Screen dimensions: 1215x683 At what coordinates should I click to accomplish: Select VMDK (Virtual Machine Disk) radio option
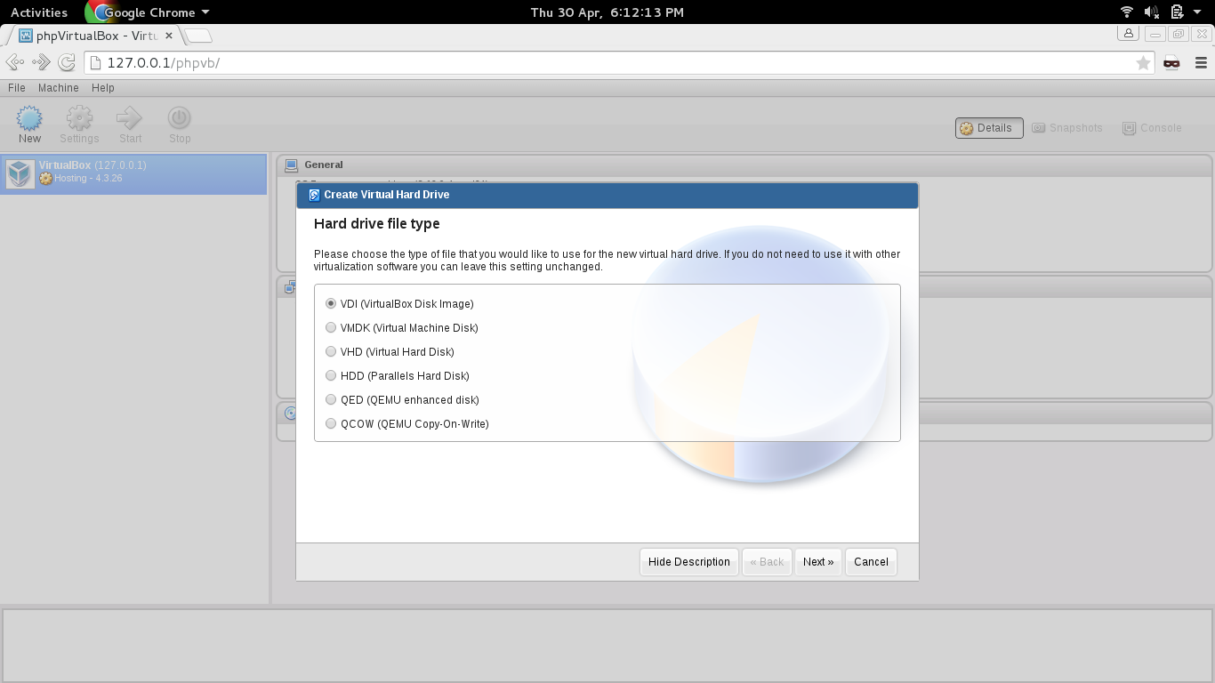tap(331, 327)
